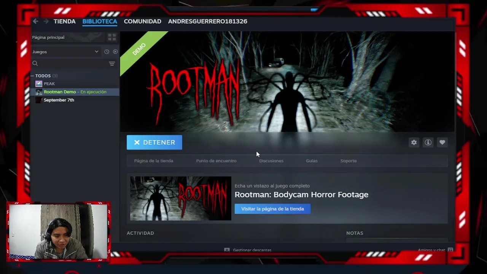This screenshot has width=487, height=274.
Task: Open Gestionar descargas at the bottom
Action: click(248, 250)
